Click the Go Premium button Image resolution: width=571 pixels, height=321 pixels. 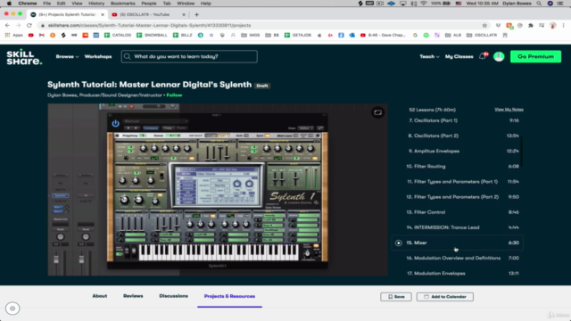click(x=535, y=56)
